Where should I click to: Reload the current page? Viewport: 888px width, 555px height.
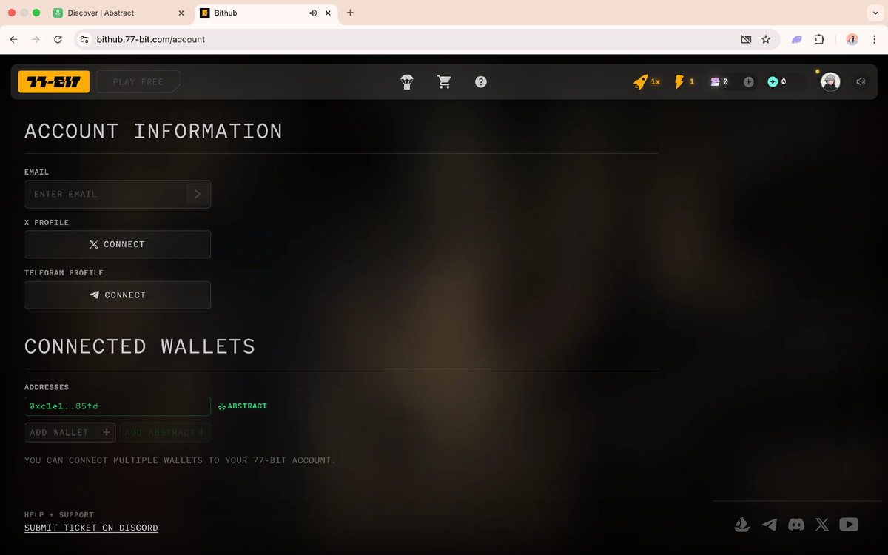(x=58, y=39)
